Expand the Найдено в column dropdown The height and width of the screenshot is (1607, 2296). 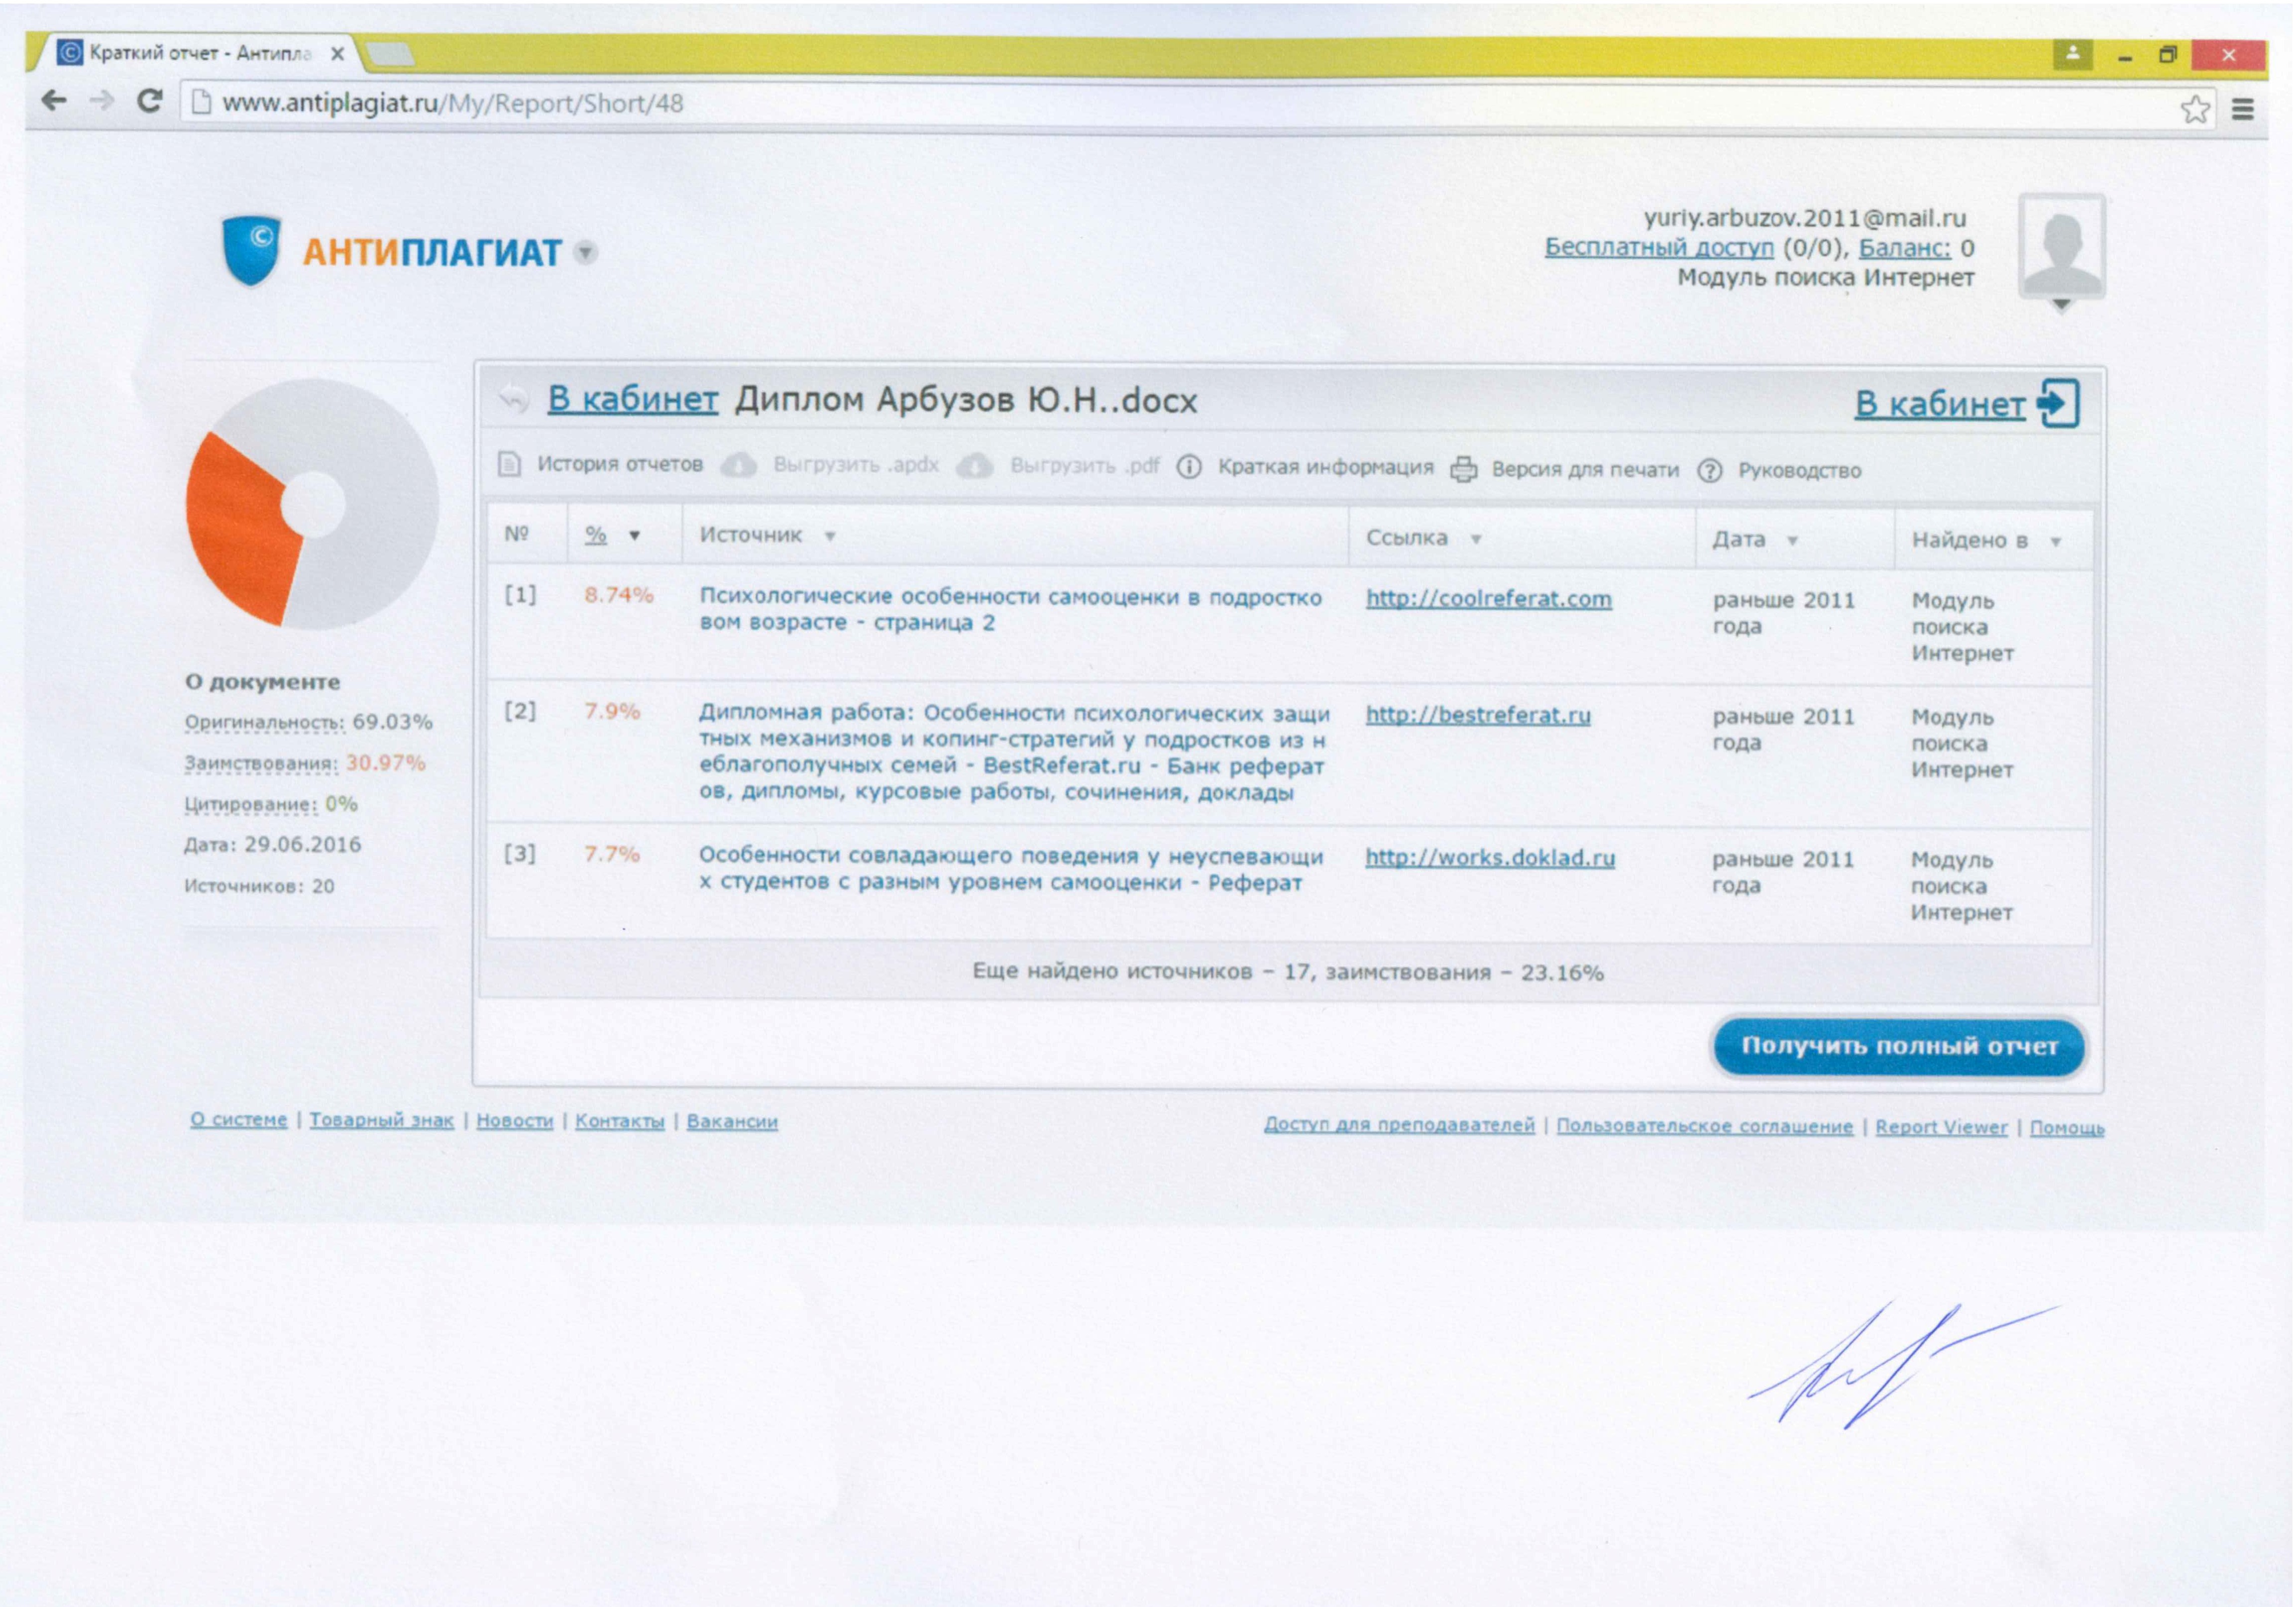(2056, 542)
